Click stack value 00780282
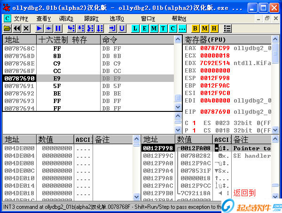282x213 pixels. (196, 156)
